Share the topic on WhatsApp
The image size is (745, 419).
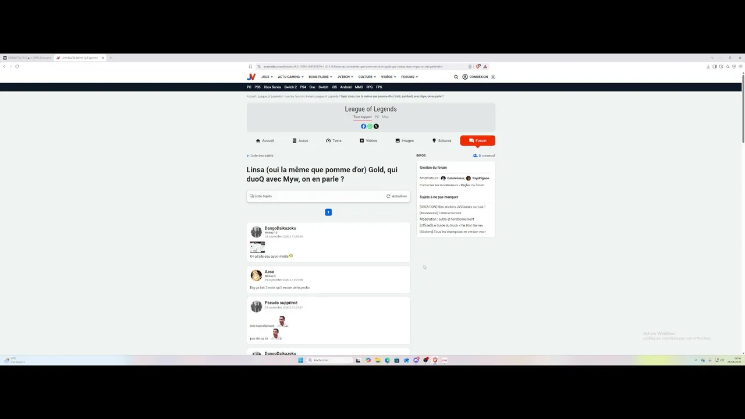coord(370,126)
